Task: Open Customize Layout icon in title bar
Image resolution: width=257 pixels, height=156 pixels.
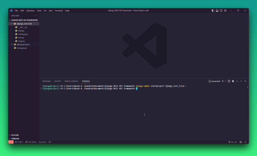Action: [x=226, y=11]
